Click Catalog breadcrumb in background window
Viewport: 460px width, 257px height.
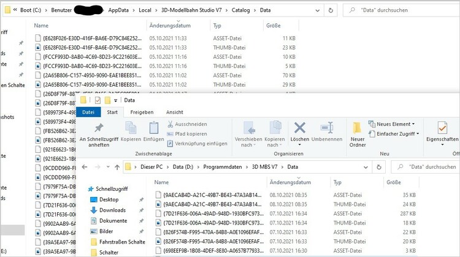click(240, 10)
